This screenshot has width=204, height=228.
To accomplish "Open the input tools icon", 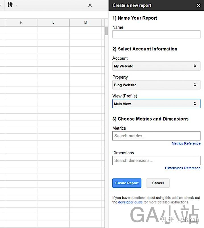I will [x=10, y=5].
